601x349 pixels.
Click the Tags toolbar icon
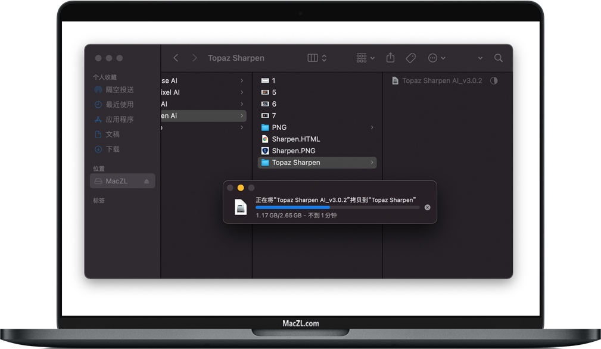(x=410, y=58)
